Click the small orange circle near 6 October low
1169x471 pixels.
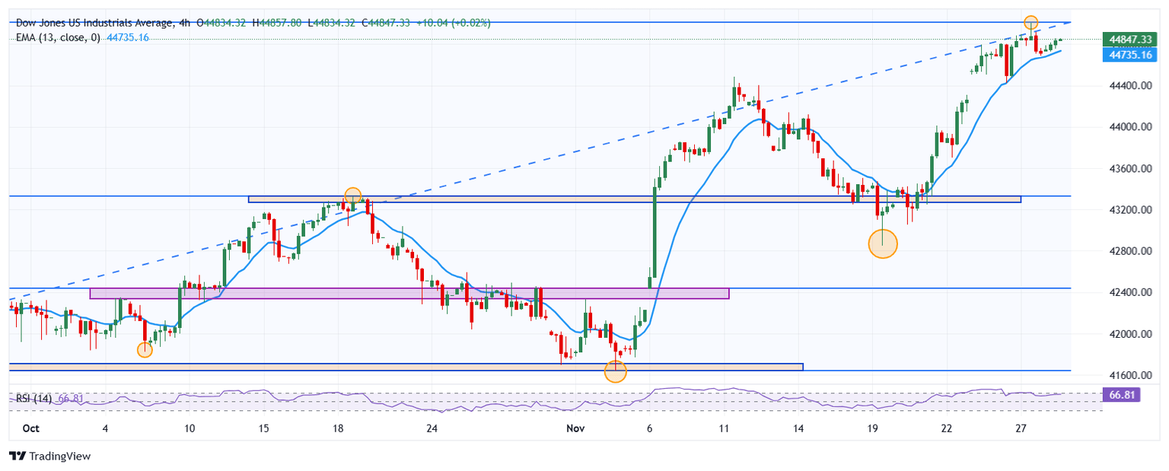145,350
